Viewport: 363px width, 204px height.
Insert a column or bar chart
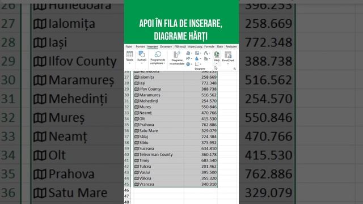click(x=188, y=53)
